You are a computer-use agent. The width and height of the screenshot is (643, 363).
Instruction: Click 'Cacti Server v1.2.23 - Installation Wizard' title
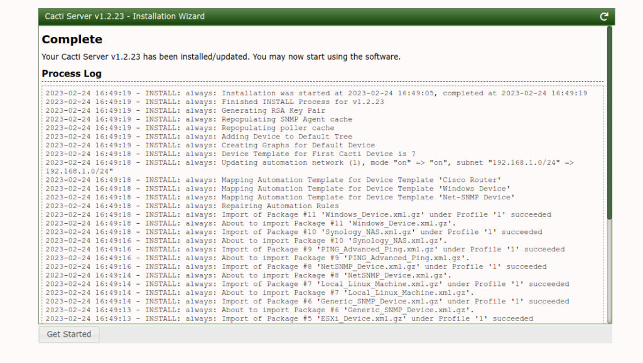click(x=125, y=16)
